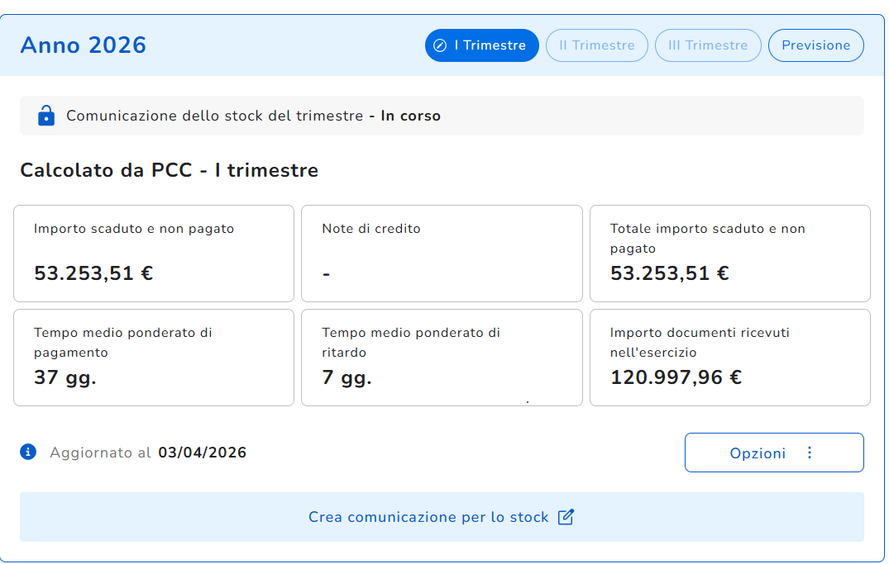
Task: Select the Note di credito card
Action: (442, 254)
